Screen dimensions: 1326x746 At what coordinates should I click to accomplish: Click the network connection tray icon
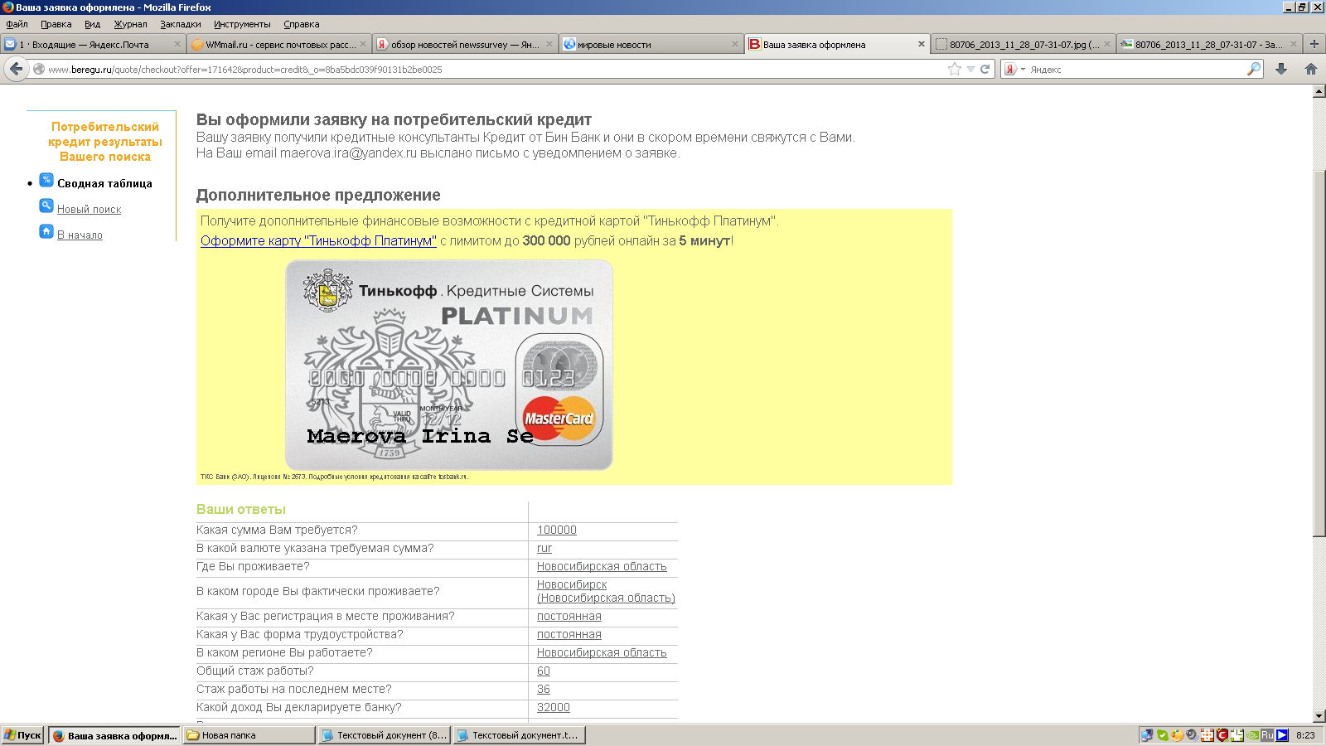point(1147,735)
